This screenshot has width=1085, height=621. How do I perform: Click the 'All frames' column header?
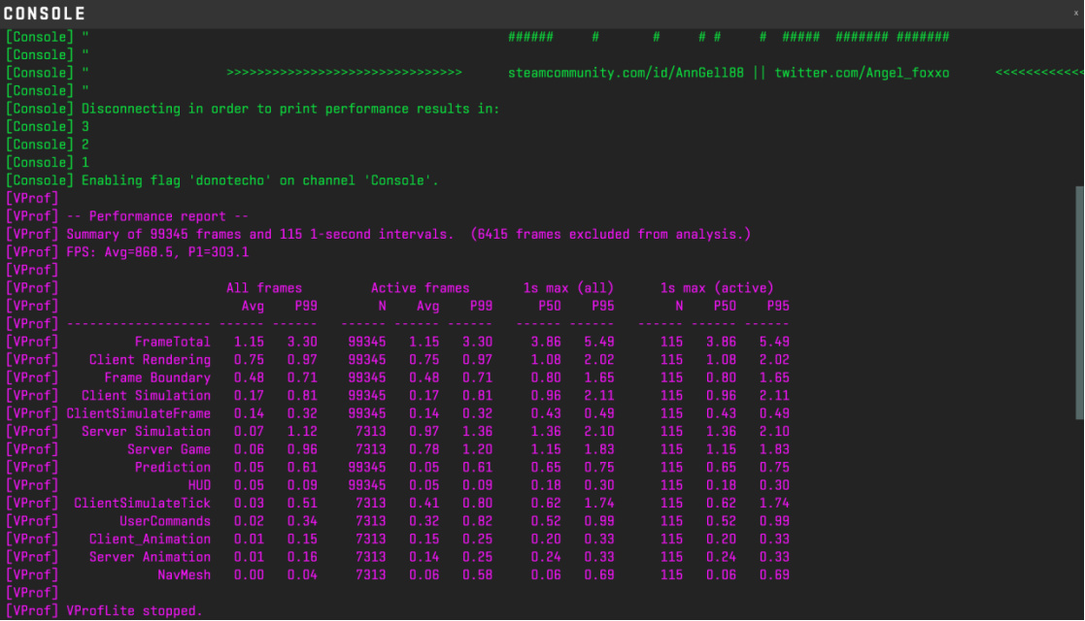tap(264, 288)
